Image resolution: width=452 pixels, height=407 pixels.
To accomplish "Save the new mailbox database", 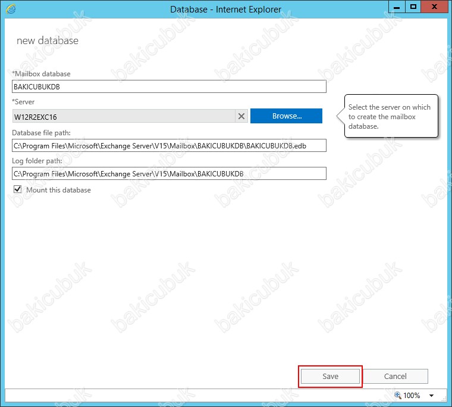I will (330, 377).
